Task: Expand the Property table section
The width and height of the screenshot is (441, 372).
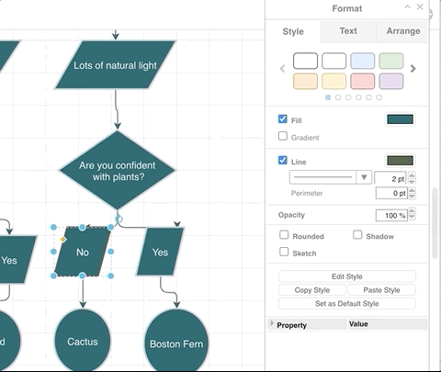Action: [272, 323]
